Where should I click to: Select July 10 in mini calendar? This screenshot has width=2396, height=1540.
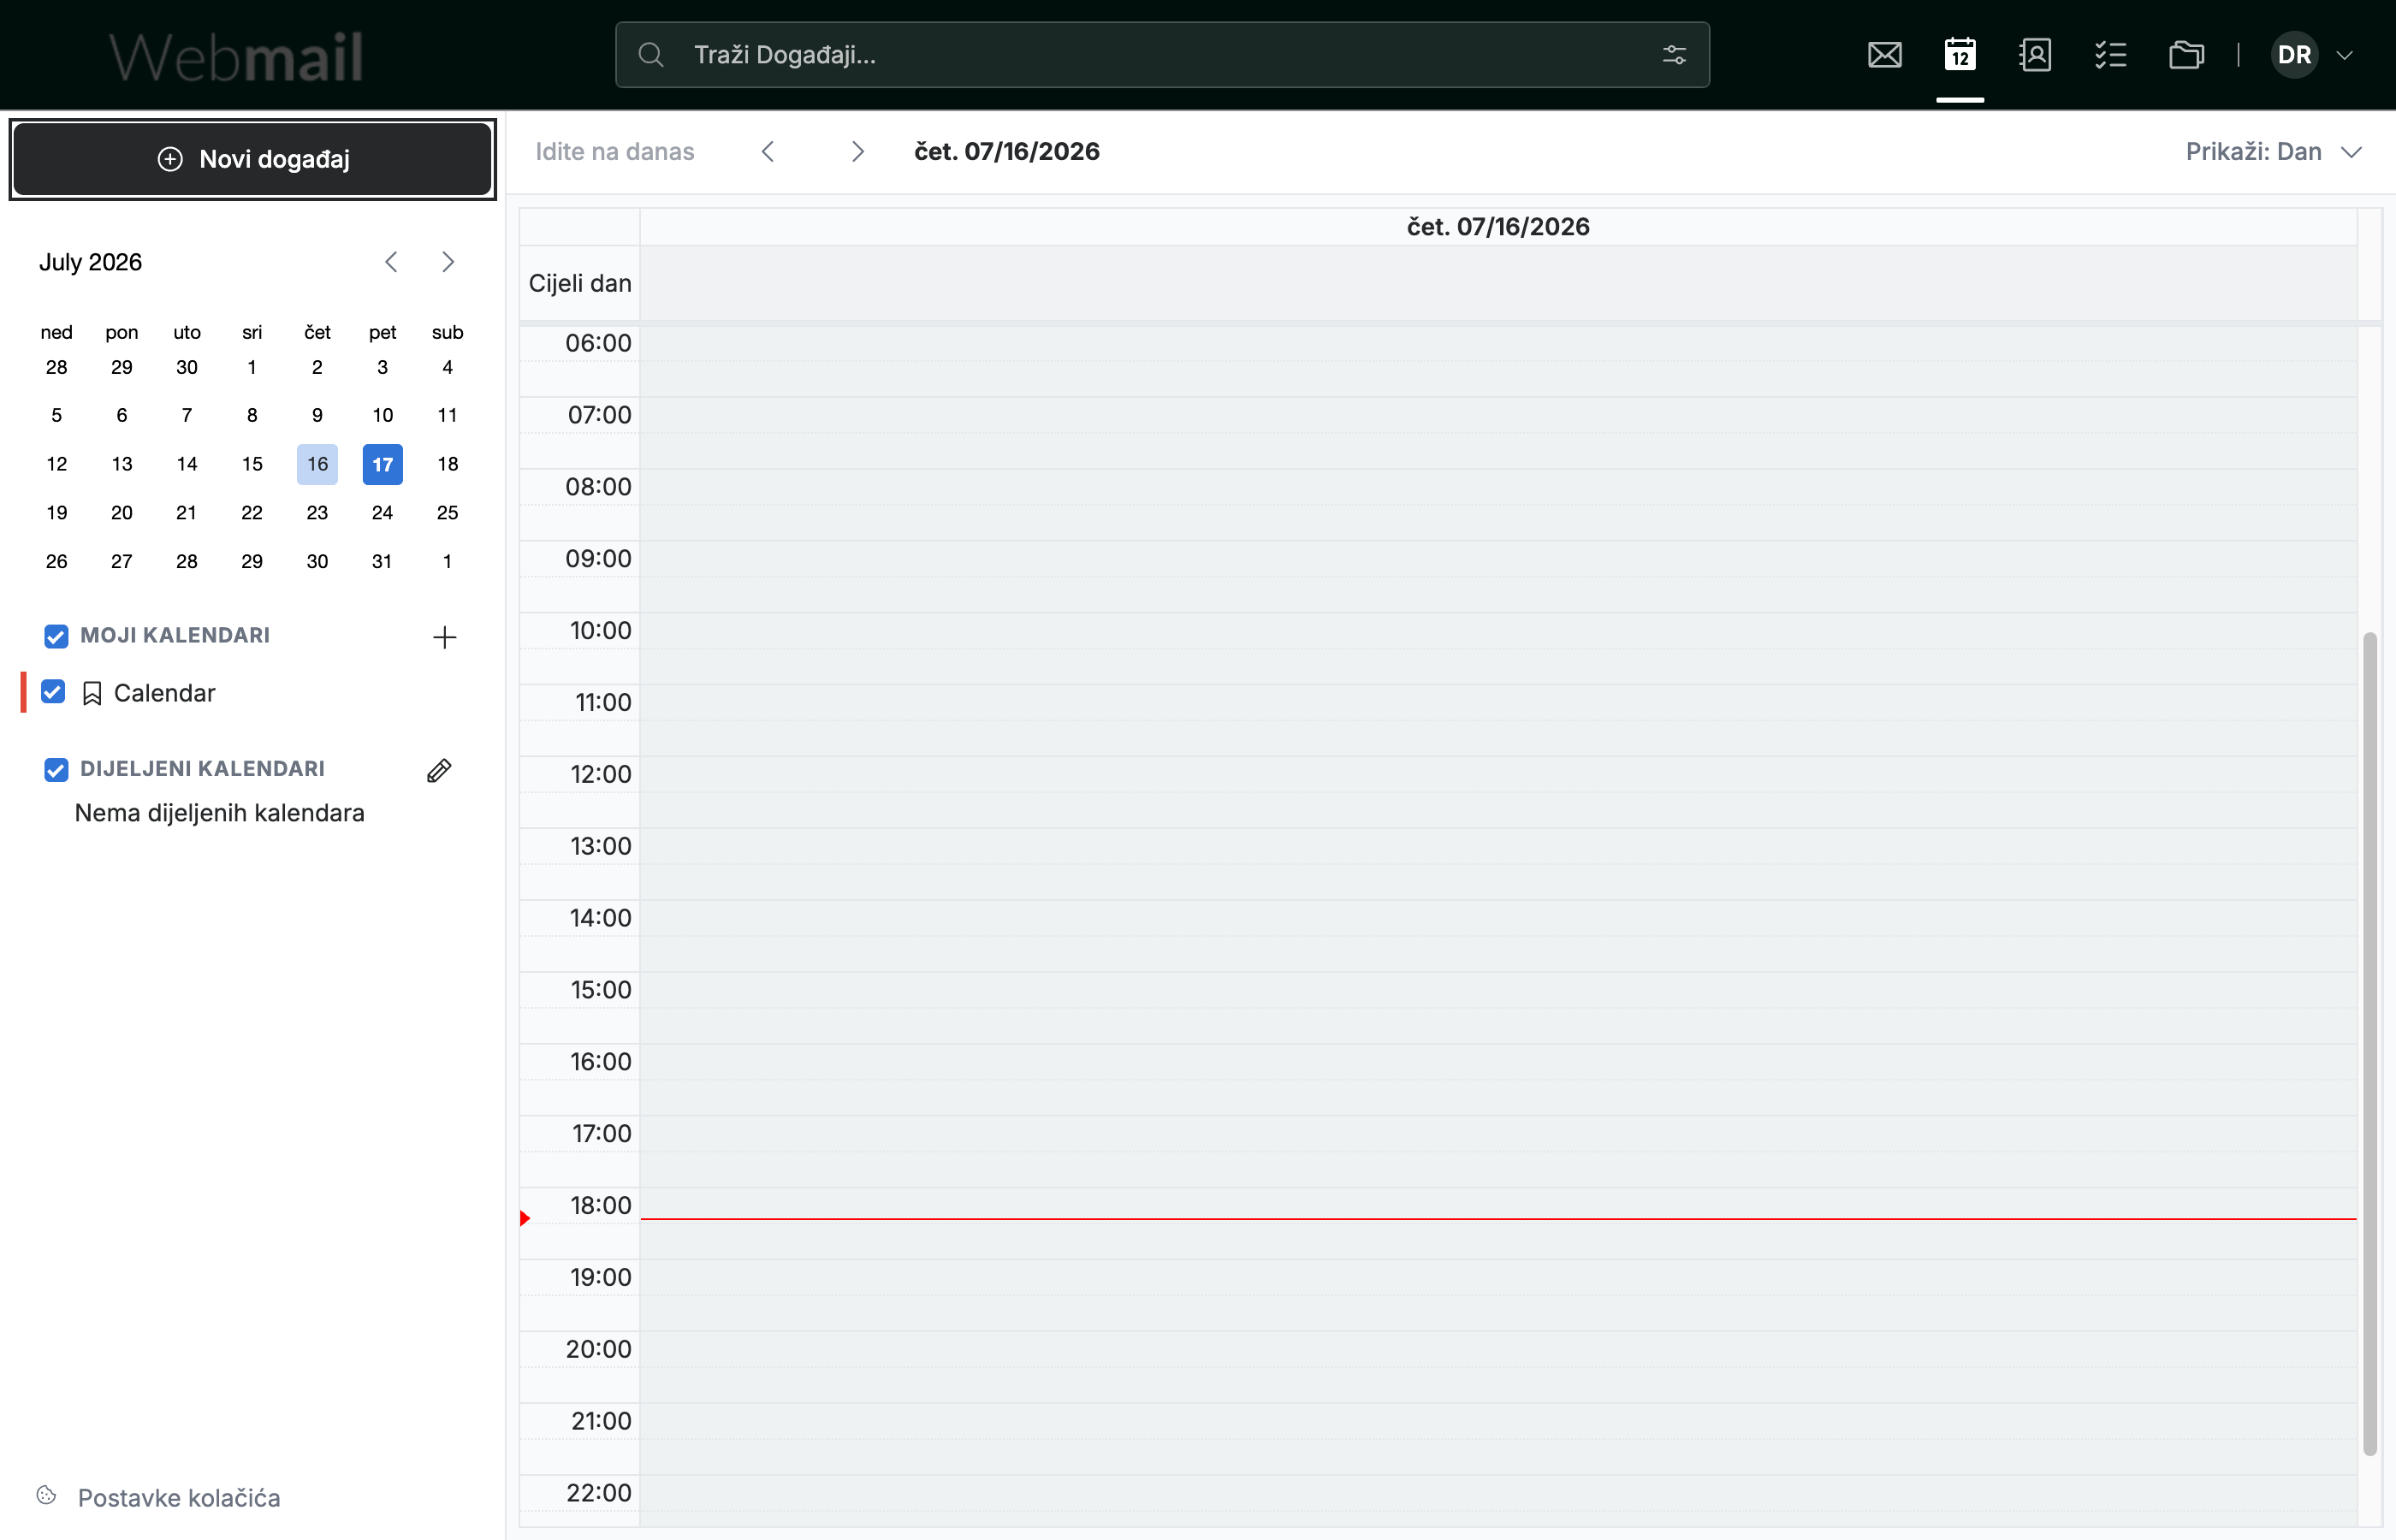pyautogui.click(x=382, y=415)
